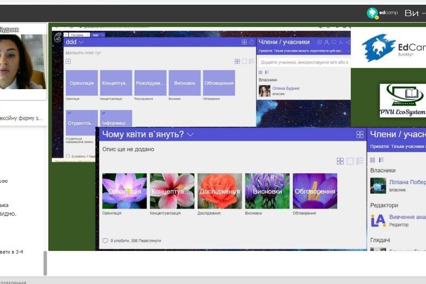Open the 'Висновок' phase tile in ddd
This screenshot has height=284, width=426.
click(184, 83)
